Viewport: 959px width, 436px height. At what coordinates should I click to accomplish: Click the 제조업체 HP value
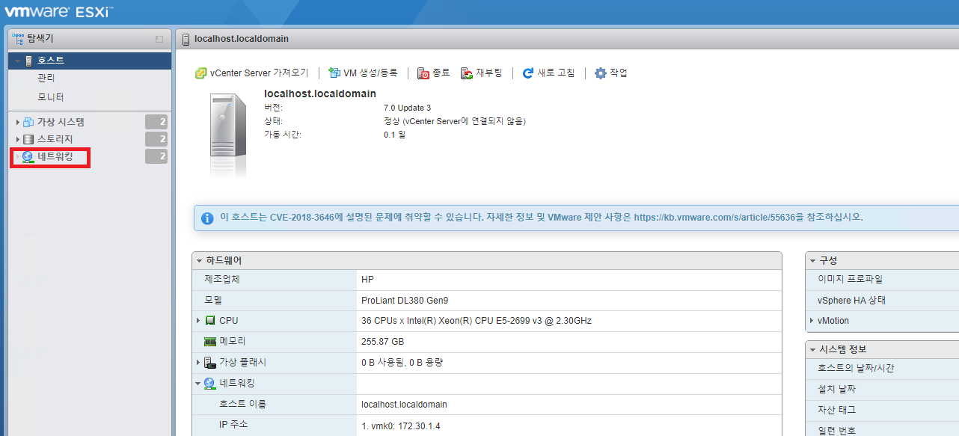coord(367,280)
